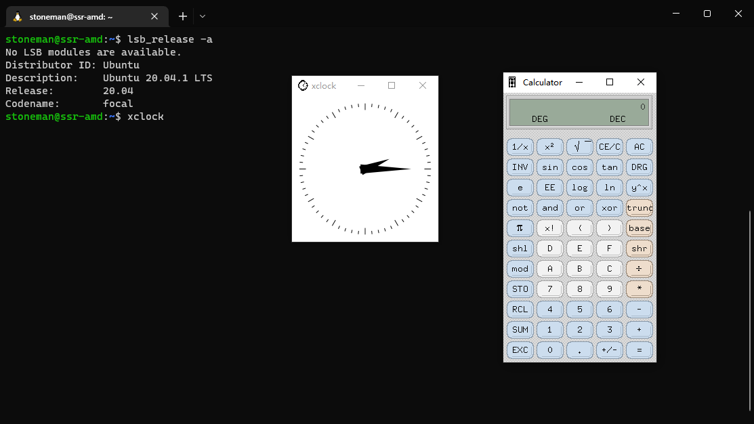The height and width of the screenshot is (424, 754).
Task: Click the cos function button
Action: 579,167
